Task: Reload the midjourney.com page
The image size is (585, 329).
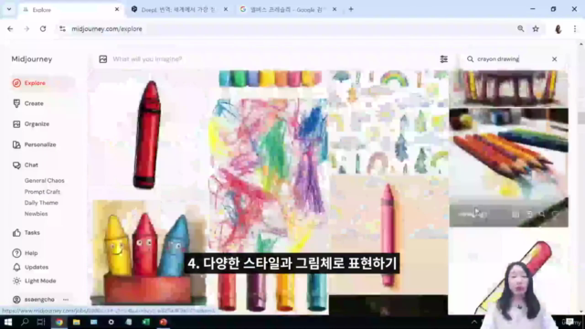Action: [43, 28]
